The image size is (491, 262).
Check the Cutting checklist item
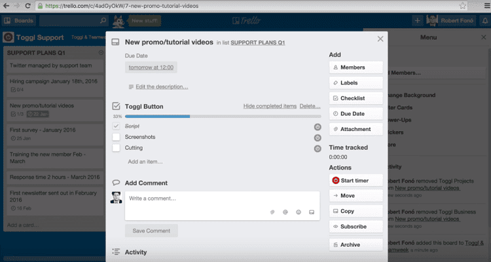tap(116, 147)
